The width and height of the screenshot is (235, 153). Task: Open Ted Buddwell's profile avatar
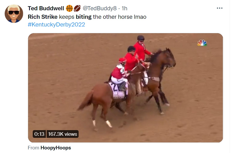pyautogui.click(x=14, y=14)
